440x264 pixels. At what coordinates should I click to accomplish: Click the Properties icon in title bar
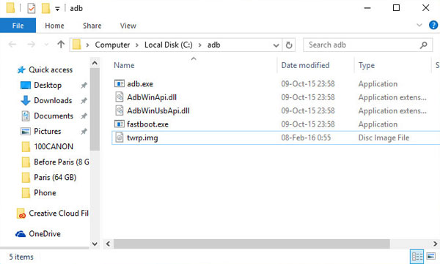point(32,8)
